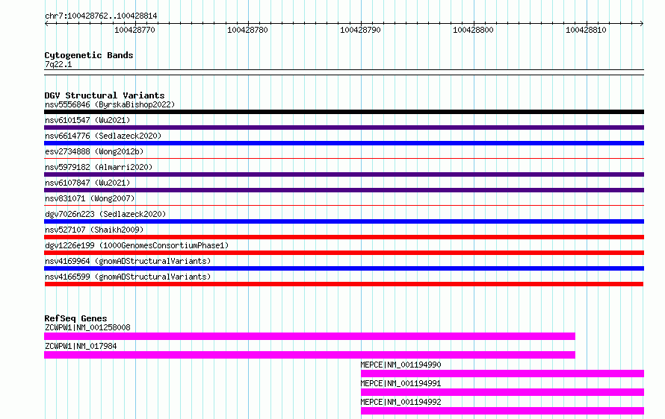This screenshot has width=665, height=419.
Task: Select the blue nsv4169964 variant bar
Action: 344,268
